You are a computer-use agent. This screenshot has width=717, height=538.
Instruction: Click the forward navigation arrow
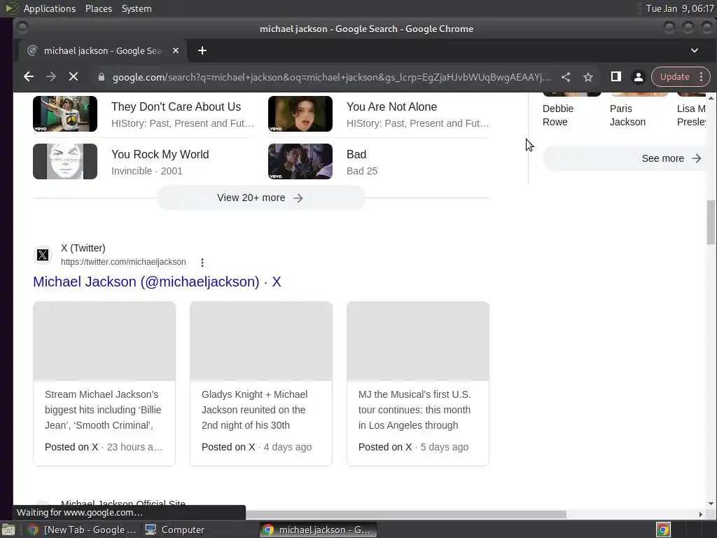pyautogui.click(x=50, y=77)
